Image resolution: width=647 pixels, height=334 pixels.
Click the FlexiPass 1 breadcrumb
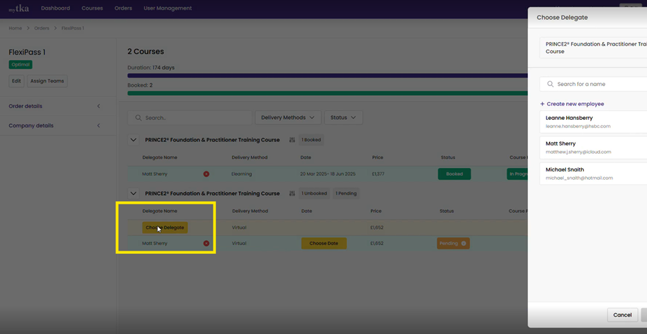point(73,28)
